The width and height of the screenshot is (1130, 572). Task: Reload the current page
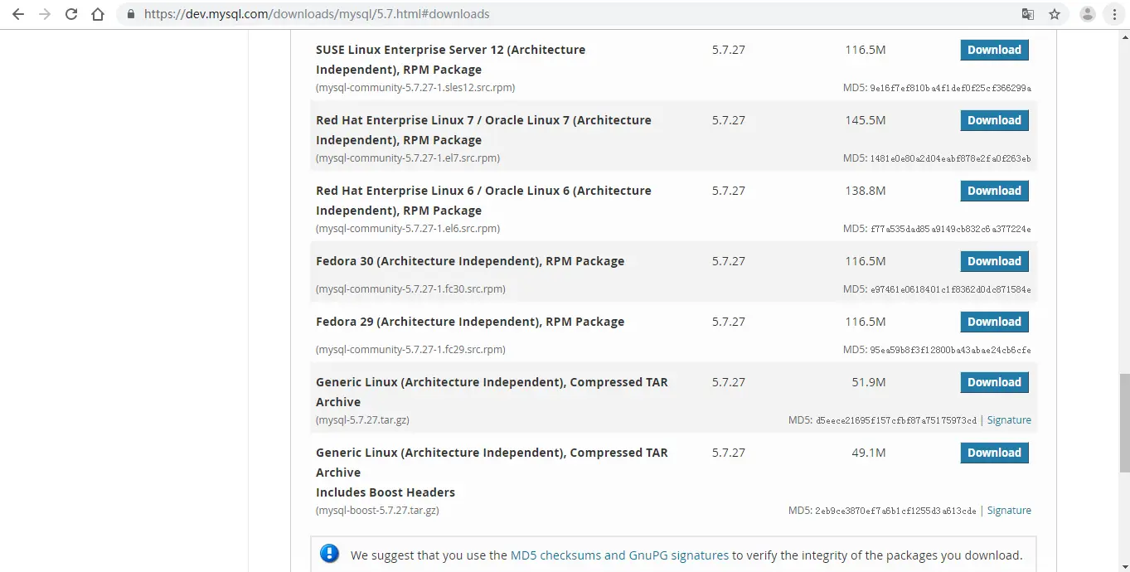tap(71, 14)
